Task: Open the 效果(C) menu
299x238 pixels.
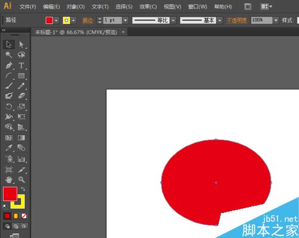Action: pyautogui.click(x=148, y=7)
